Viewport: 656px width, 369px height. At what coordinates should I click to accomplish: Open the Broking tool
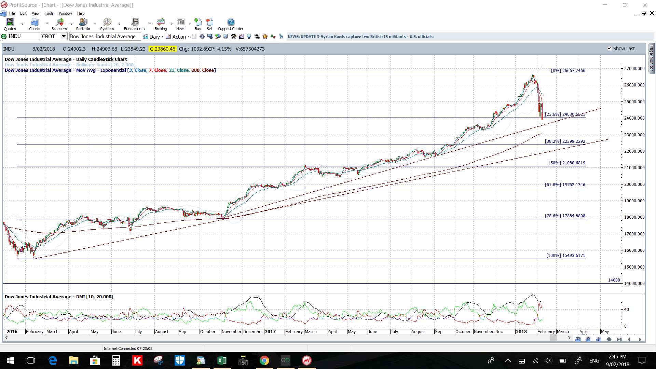click(161, 24)
